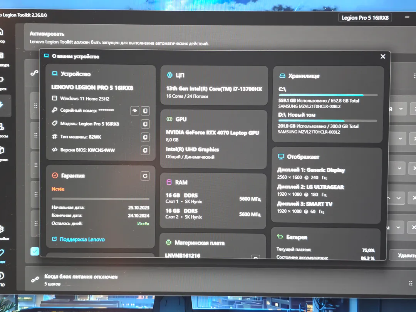The image size is (416, 312).
Task: Click the 201.0 GB Использовано text
Action: [x=302, y=126]
